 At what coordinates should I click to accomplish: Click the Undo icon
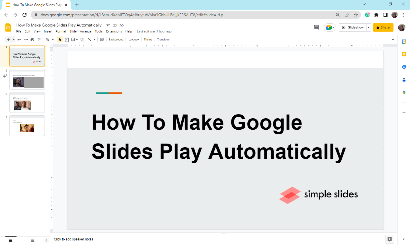point(19,39)
